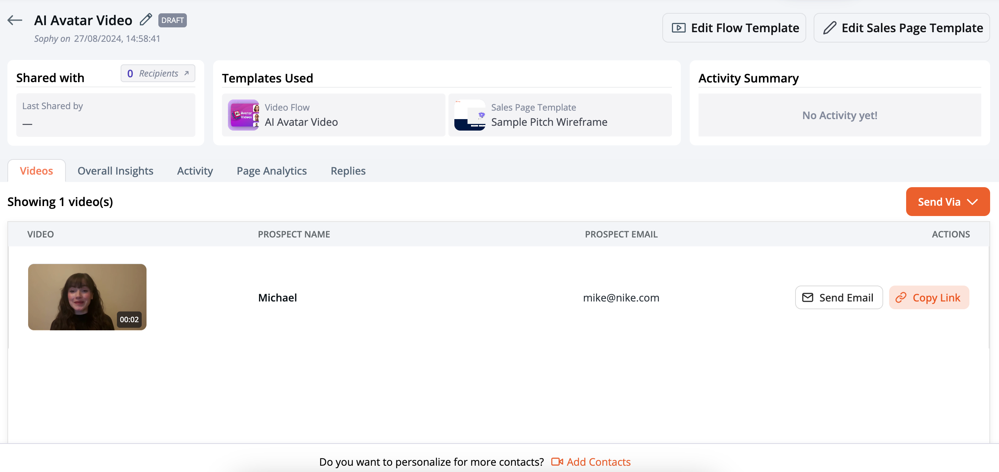Click the pencil icon on Edit Sales Page Template
Image resolution: width=999 pixels, height=472 pixels.
click(830, 28)
